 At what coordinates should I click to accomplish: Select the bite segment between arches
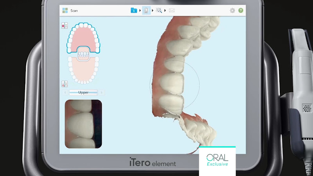coord(83,54)
